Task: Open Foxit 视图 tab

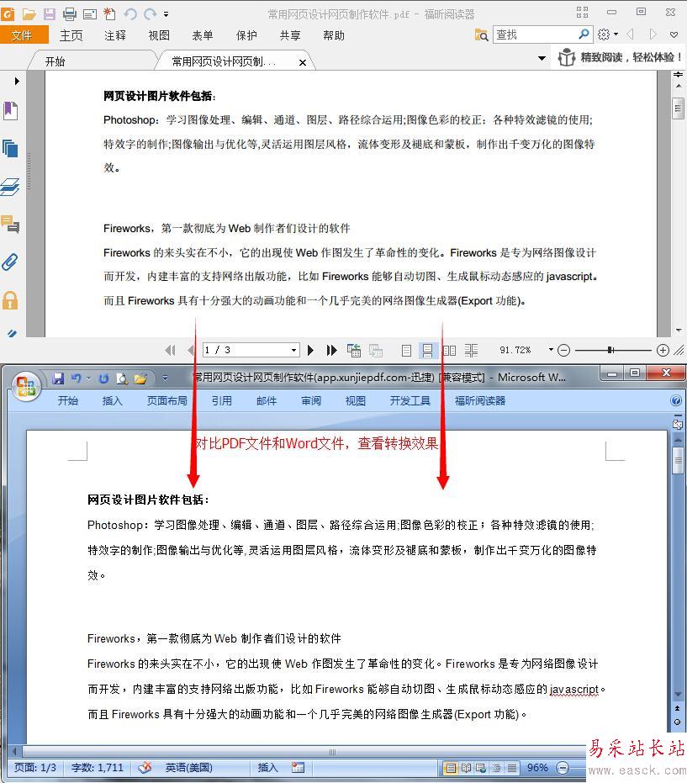Action: [x=159, y=35]
